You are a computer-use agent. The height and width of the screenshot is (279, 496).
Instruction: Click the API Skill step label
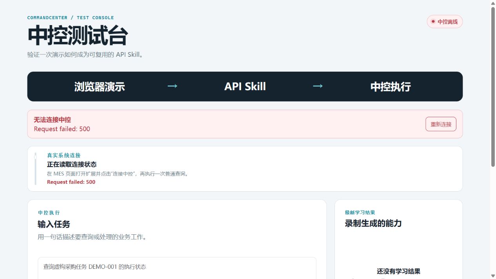tap(245, 87)
